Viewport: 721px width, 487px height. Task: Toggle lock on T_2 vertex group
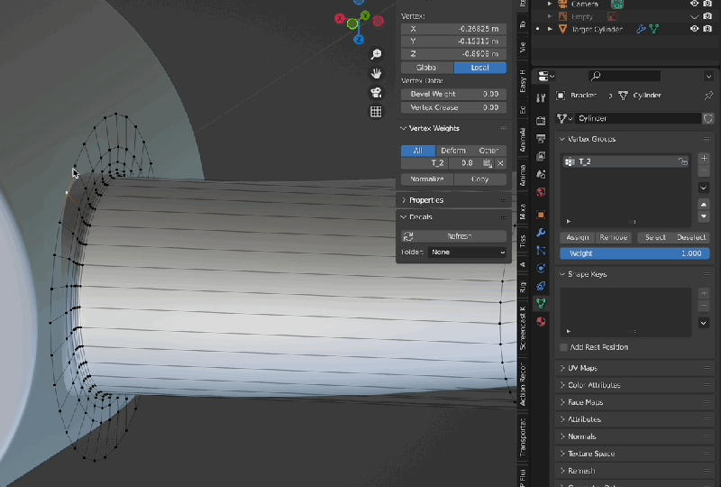tap(683, 161)
